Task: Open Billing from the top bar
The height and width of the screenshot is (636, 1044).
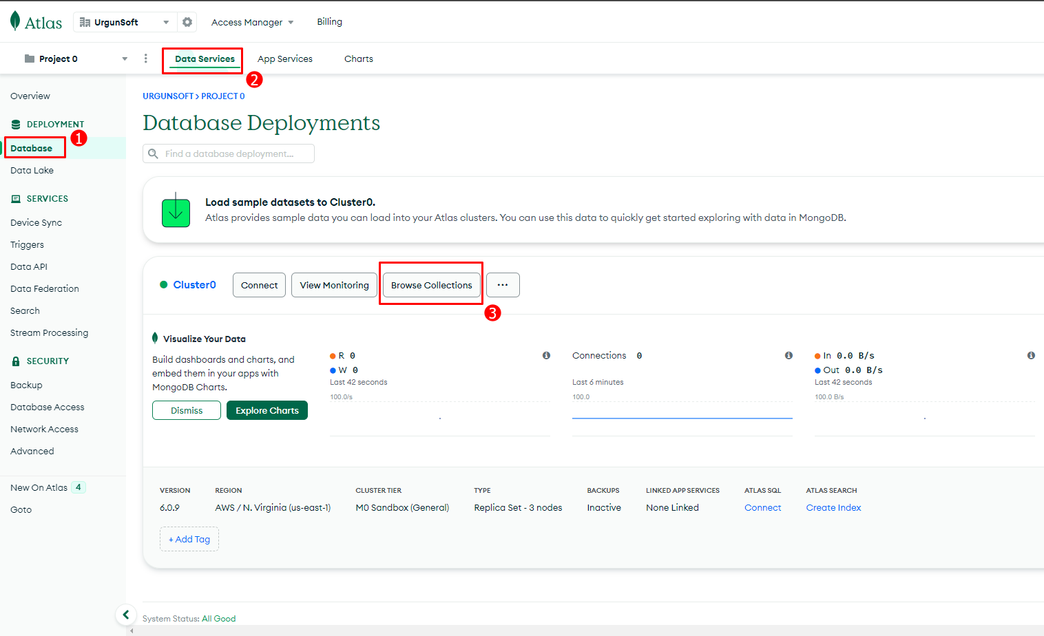Action: pyautogui.click(x=329, y=21)
